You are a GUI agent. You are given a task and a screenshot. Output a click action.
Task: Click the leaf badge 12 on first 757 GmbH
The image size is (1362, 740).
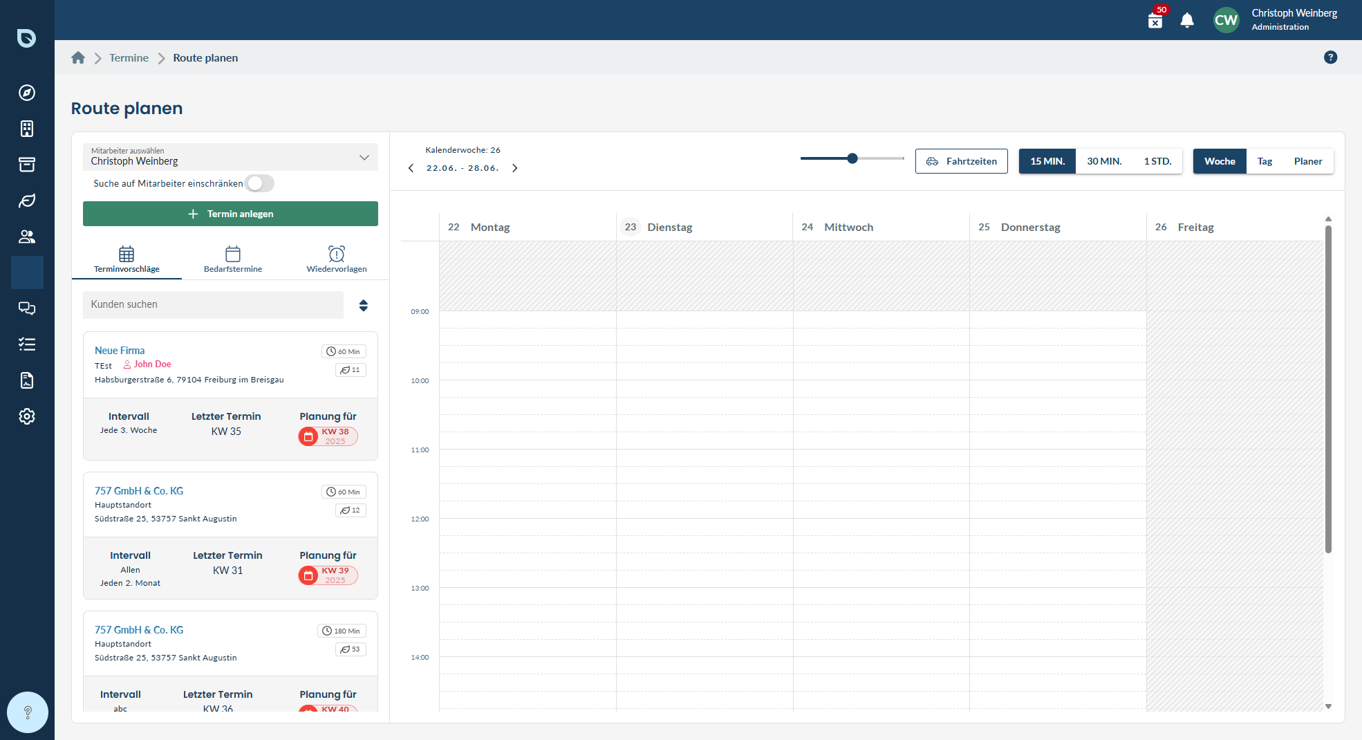tap(351, 510)
